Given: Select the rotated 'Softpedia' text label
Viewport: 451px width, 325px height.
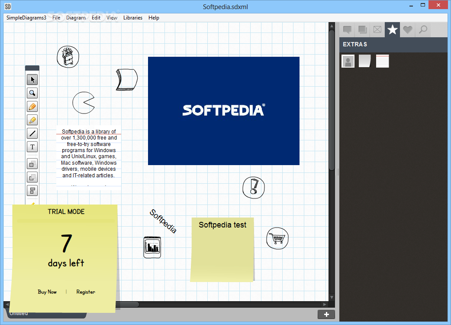Looking at the screenshot, I should 163,221.
